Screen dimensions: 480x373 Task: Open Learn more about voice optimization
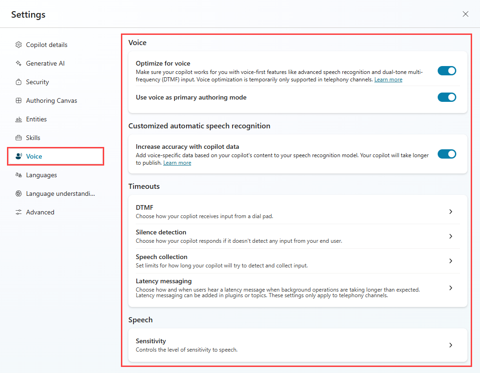pyautogui.click(x=388, y=79)
